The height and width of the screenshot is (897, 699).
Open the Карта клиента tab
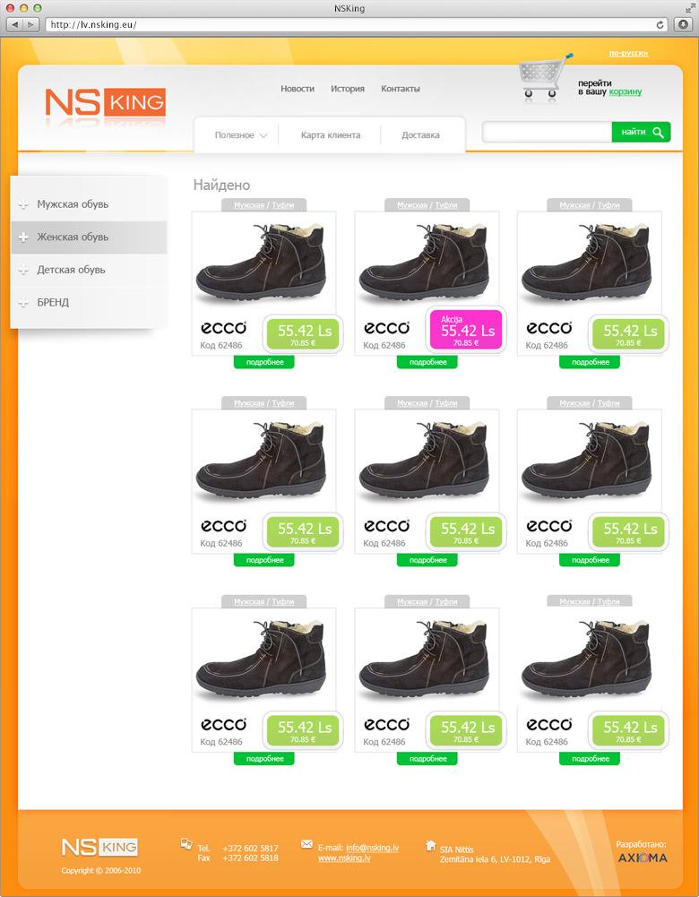331,135
